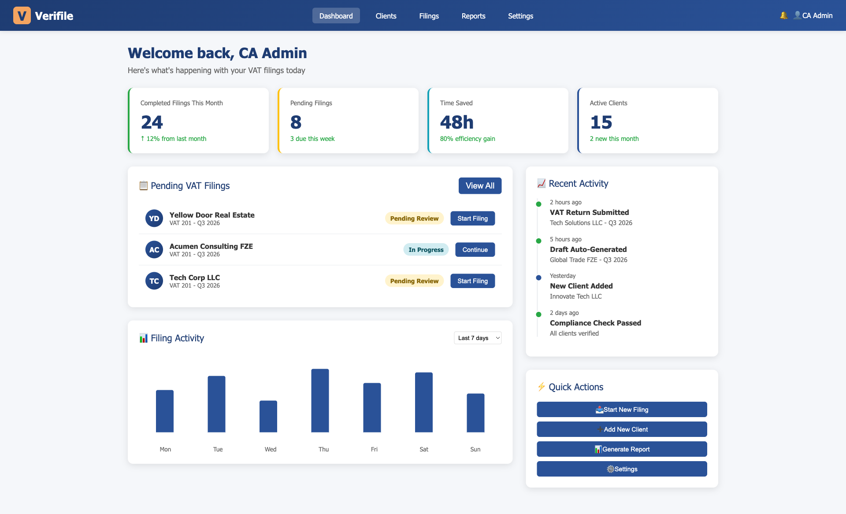This screenshot has height=514, width=846.
Task: Click the bar chart icon beside Filing Activity
Action: click(x=143, y=338)
